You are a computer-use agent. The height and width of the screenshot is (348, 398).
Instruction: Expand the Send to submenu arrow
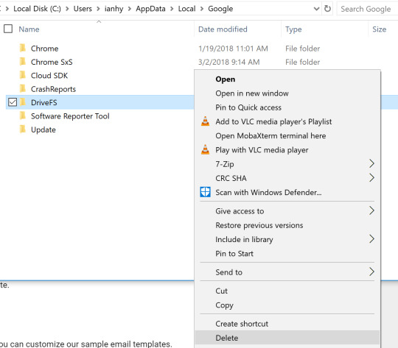coord(371,271)
